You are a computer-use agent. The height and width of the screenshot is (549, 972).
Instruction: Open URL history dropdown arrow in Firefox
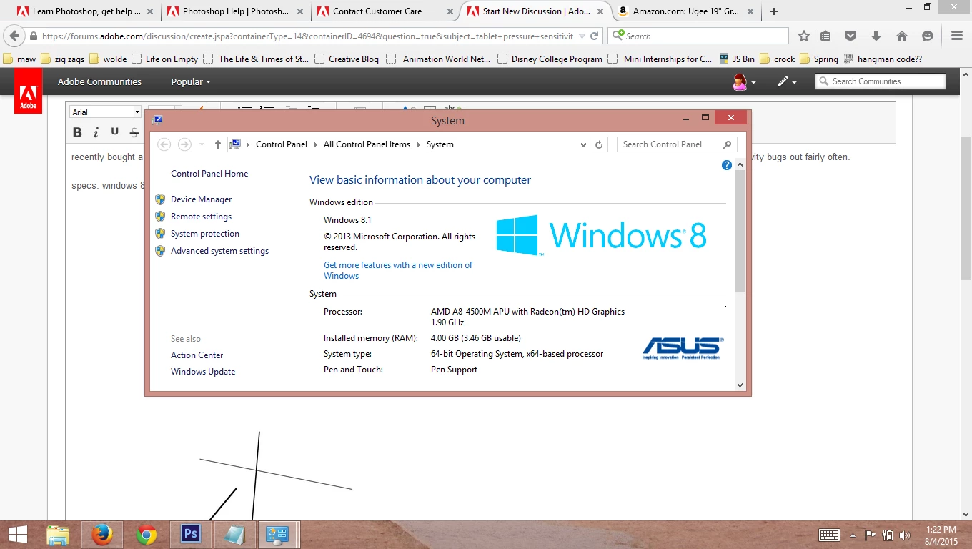point(582,36)
